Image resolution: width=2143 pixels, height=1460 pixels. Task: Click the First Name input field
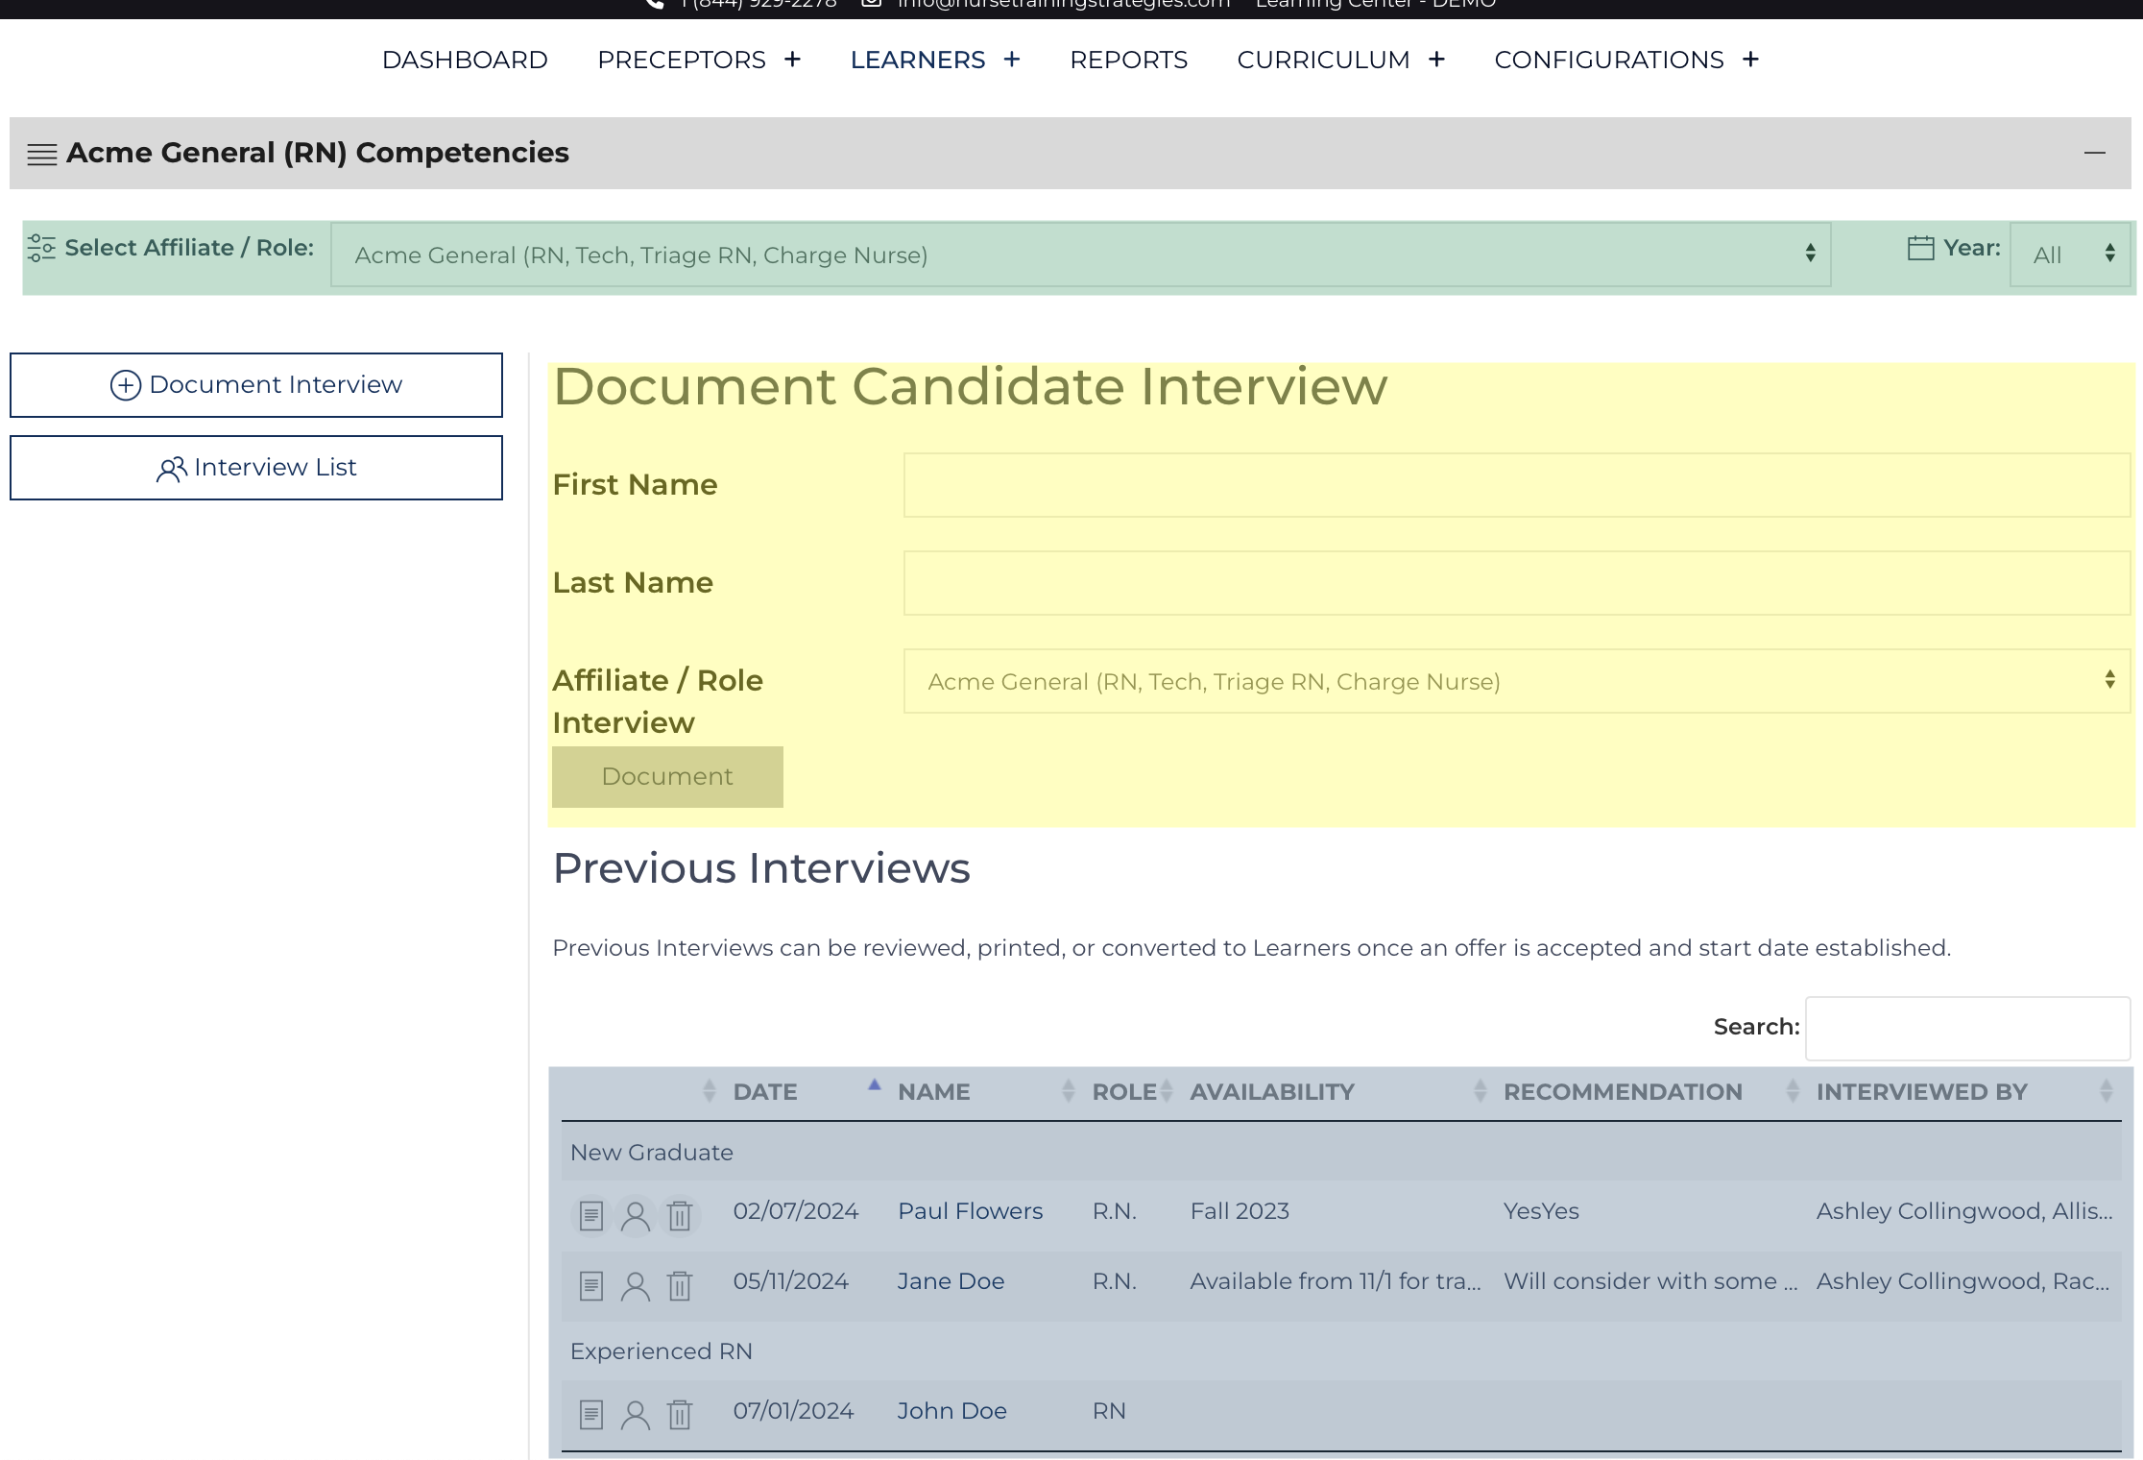pyautogui.click(x=1514, y=484)
